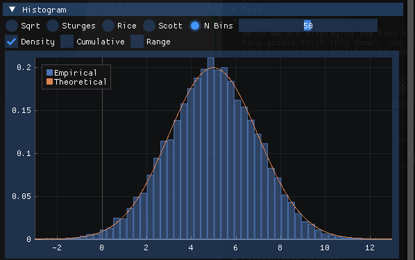Expand the dimmed Text tree node

[235, 10]
